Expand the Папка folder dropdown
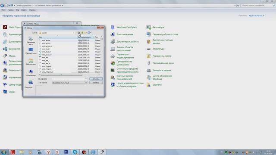Image resolution: width=276 pixels, height=155 pixels. pyautogui.click(x=74, y=33)
